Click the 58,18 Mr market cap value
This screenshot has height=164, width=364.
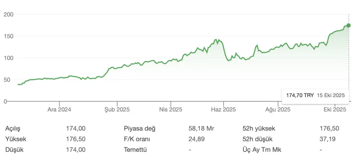(201, 128)
